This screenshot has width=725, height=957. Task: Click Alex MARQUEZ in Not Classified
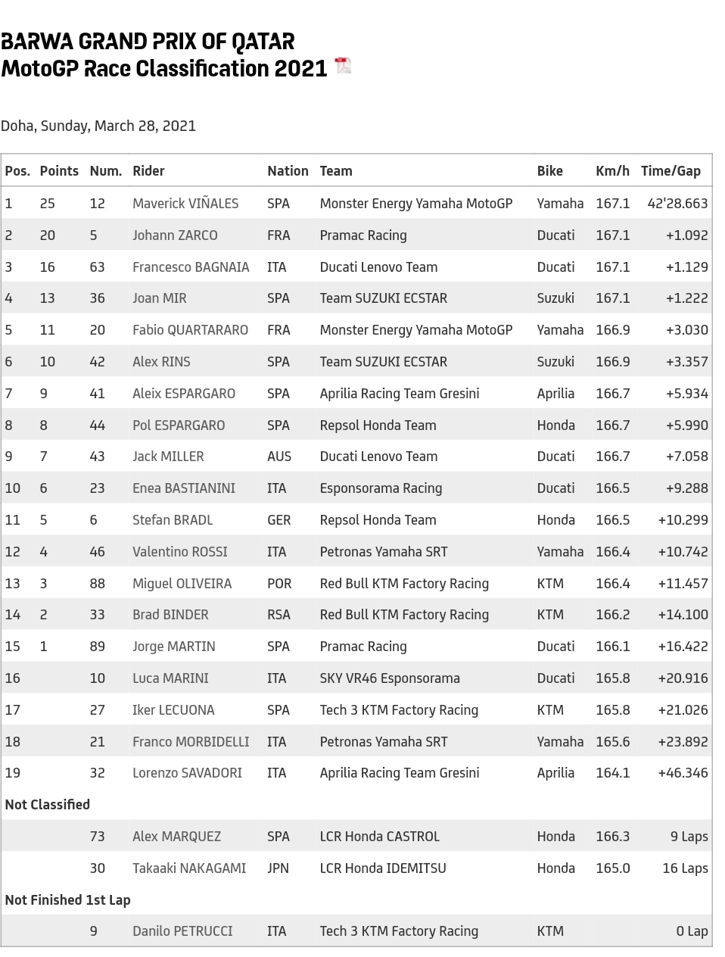pyautogui.click(x=176, y=837)
